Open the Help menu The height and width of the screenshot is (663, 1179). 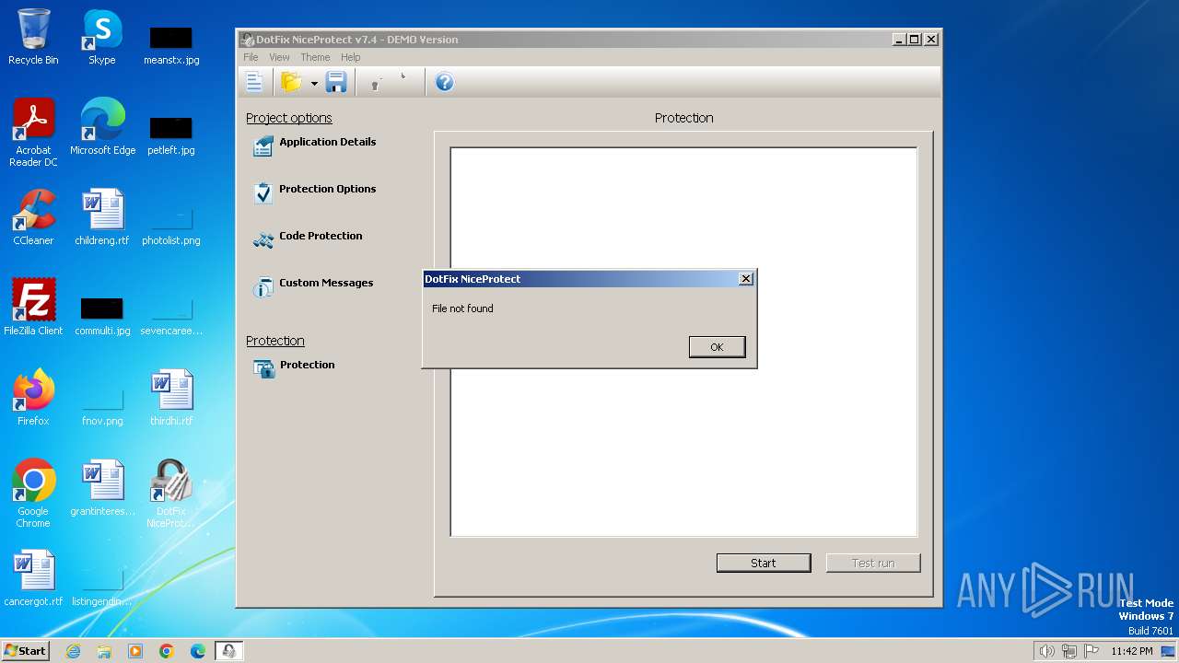pos(350,57)
